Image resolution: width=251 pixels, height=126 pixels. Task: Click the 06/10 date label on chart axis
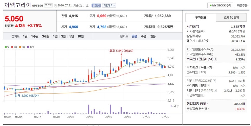(x=89, y=117)
